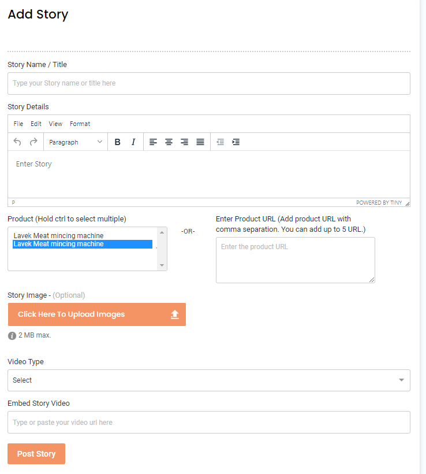
Task: Increase indent of the paragraph
Action: coord(236,142)
